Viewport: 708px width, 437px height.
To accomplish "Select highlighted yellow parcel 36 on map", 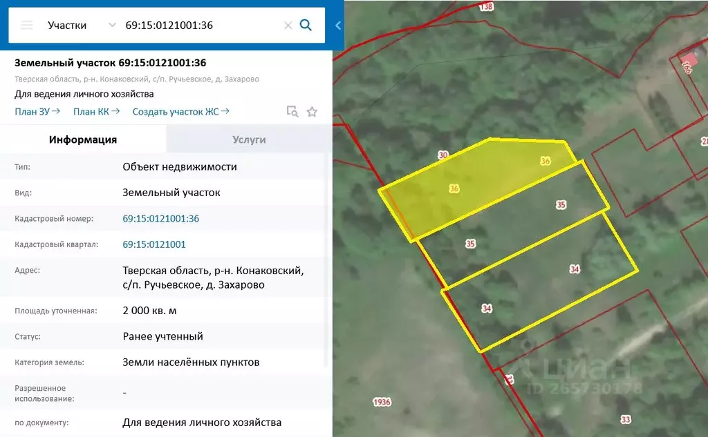I will point(454,188).
